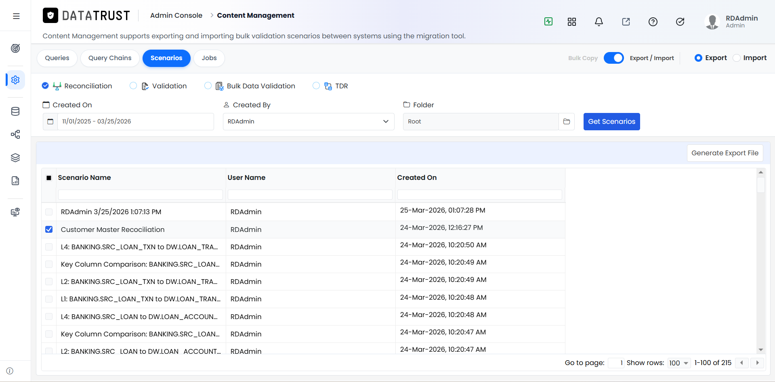Sort by Created On column header
Screen dimensions: 775x382
coord(417,177)
